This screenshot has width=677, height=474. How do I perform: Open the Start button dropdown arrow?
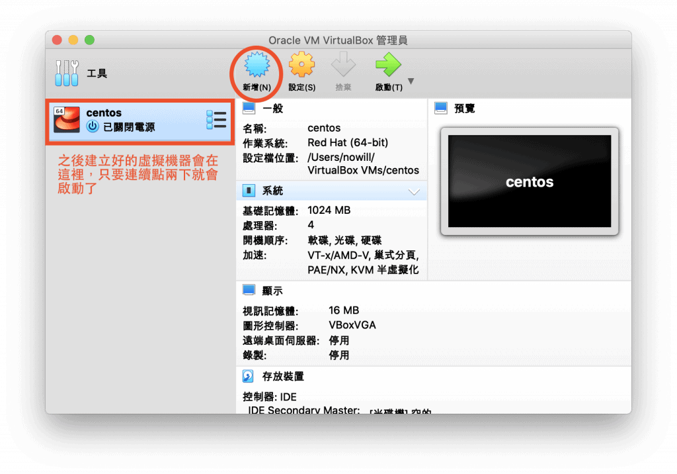(x=411, y=81)
